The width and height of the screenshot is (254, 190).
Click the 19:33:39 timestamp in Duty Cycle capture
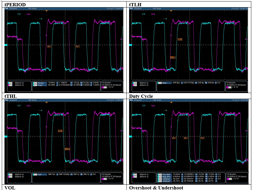(244, 100)
